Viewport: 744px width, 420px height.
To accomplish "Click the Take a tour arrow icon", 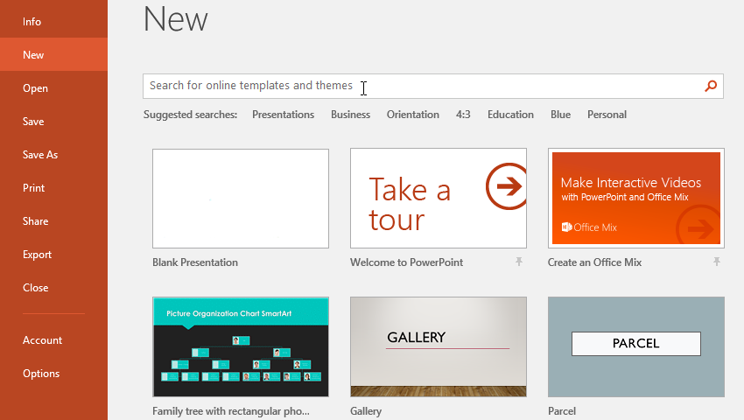I will point(507,186).
